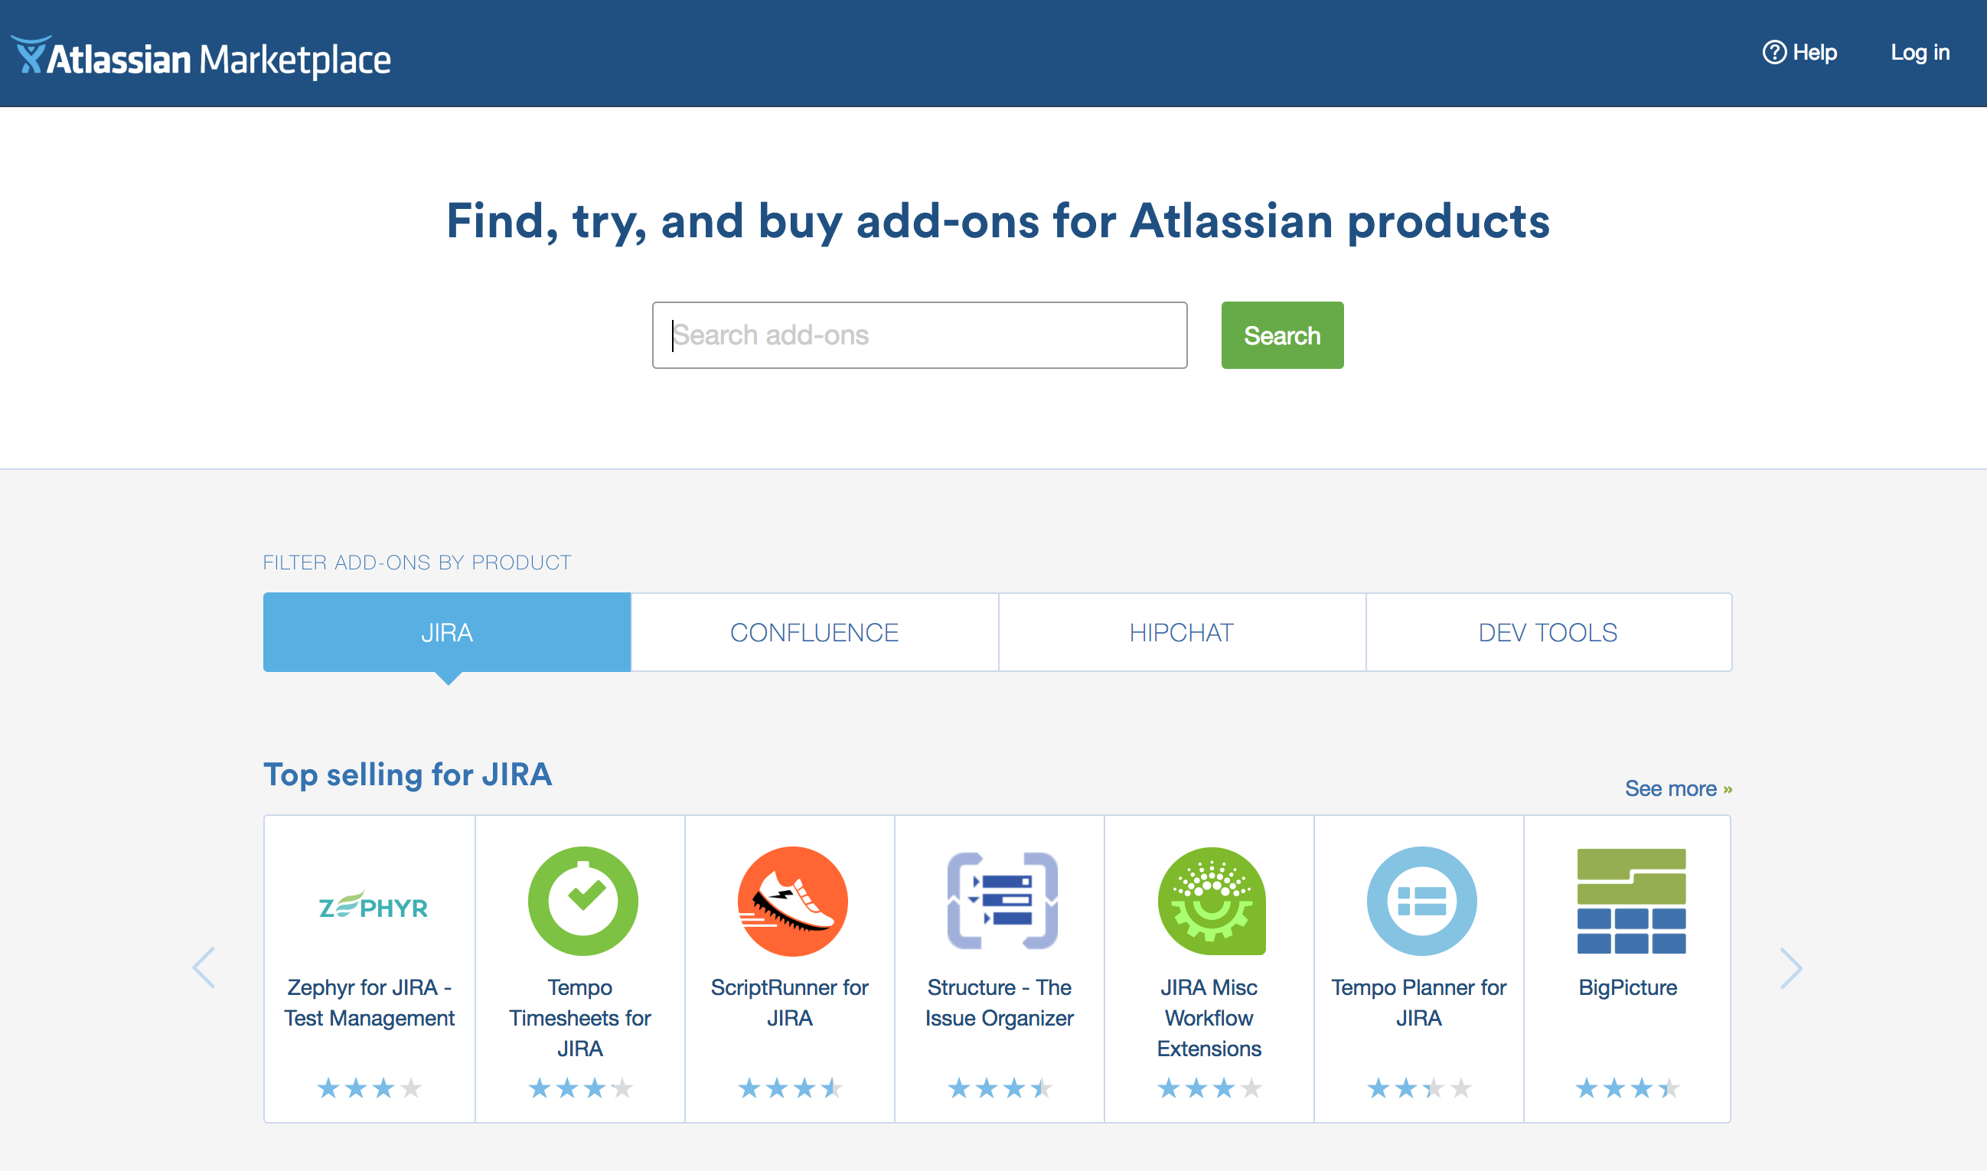Click the Structure - The Issue Organizer icon
Screen dimensions: 1987x1171
point(1000,900)
